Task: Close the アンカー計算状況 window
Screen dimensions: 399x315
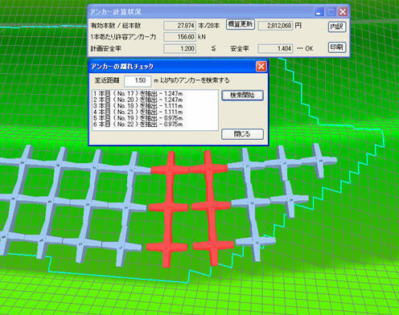Action: click(x=343, y=12)
